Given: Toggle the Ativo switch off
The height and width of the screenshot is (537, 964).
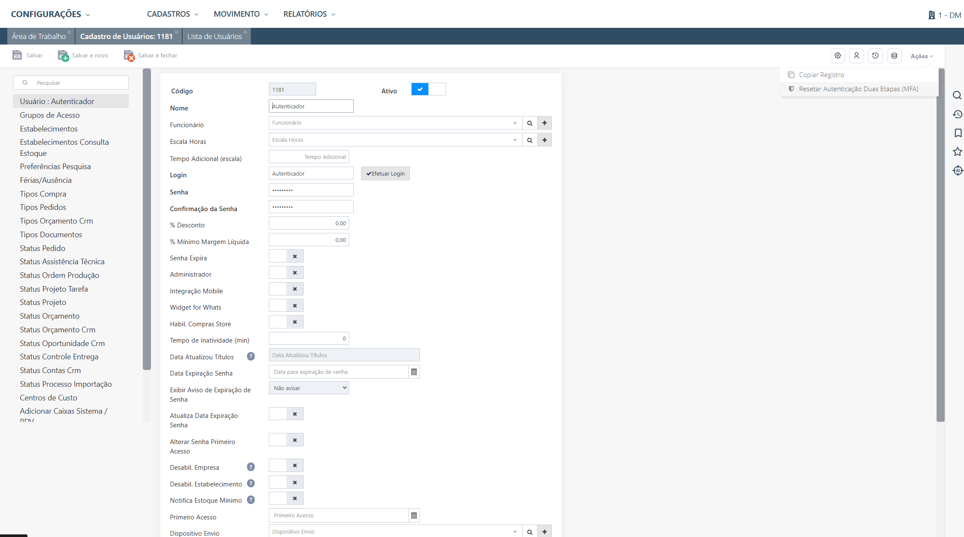Looking at the screenshot, I should point(428,89).
